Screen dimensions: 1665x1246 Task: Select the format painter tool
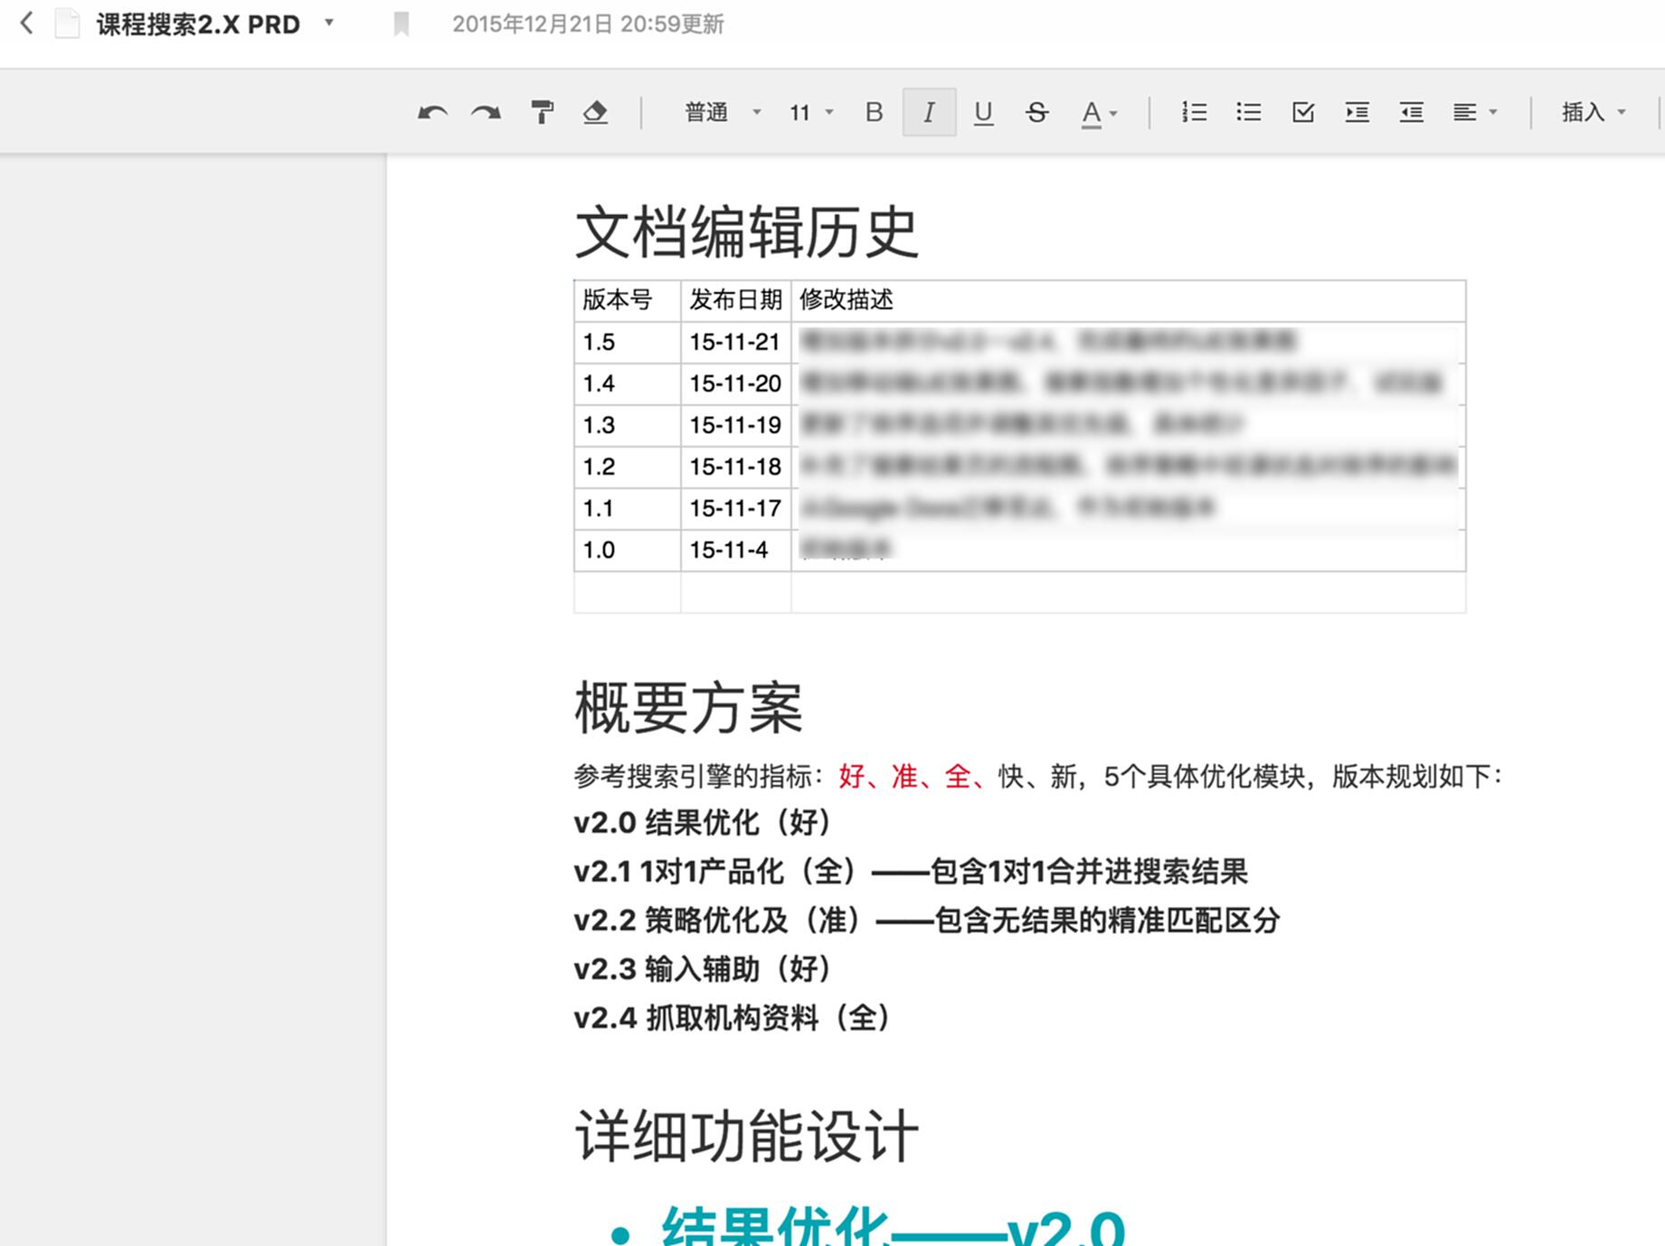pyautogui.click(x=542, y=112)
